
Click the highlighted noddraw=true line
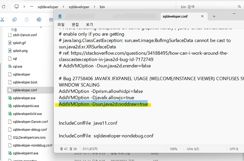point(103,104)
